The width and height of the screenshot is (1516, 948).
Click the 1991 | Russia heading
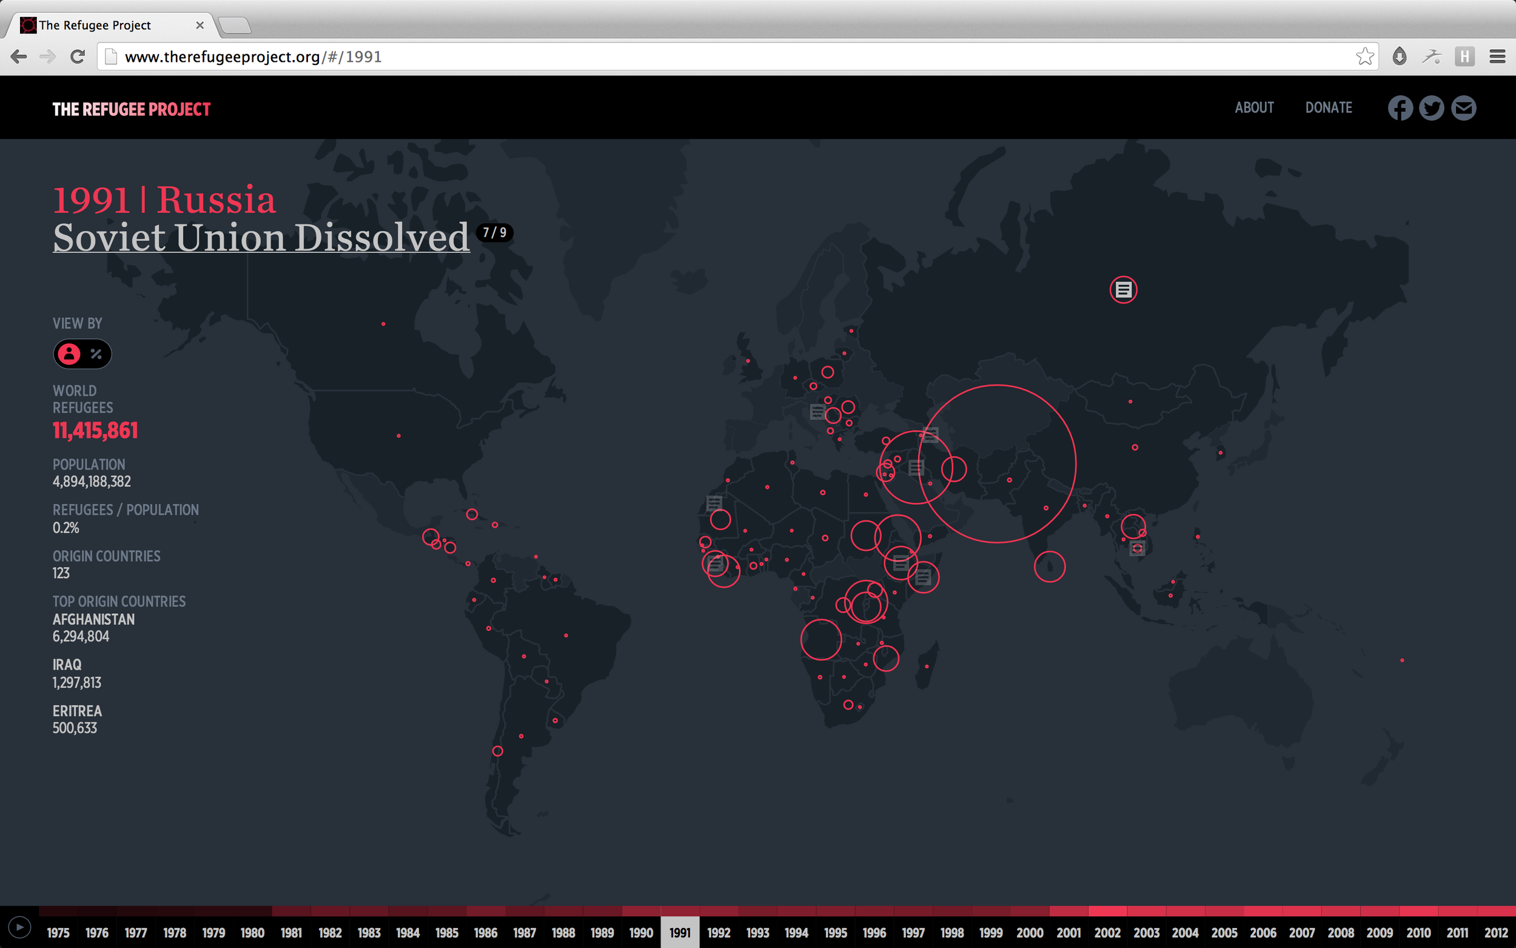(x=164, y=200)
